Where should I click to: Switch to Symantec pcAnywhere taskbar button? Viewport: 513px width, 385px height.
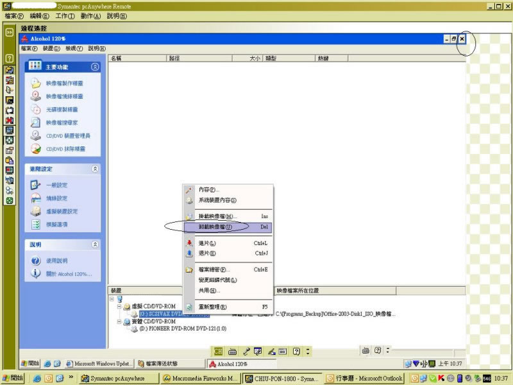[119, 379]
